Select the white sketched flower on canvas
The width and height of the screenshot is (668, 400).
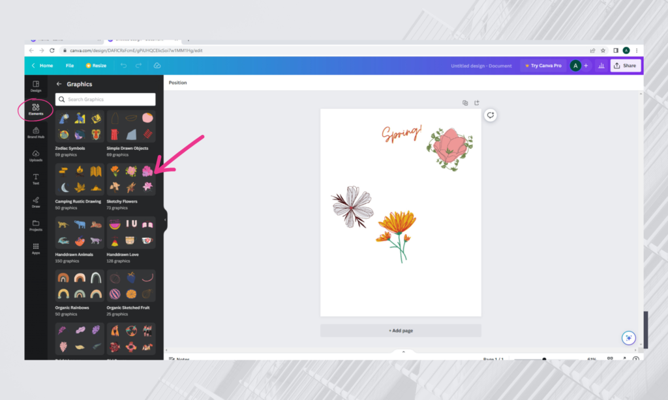(352, 207)
